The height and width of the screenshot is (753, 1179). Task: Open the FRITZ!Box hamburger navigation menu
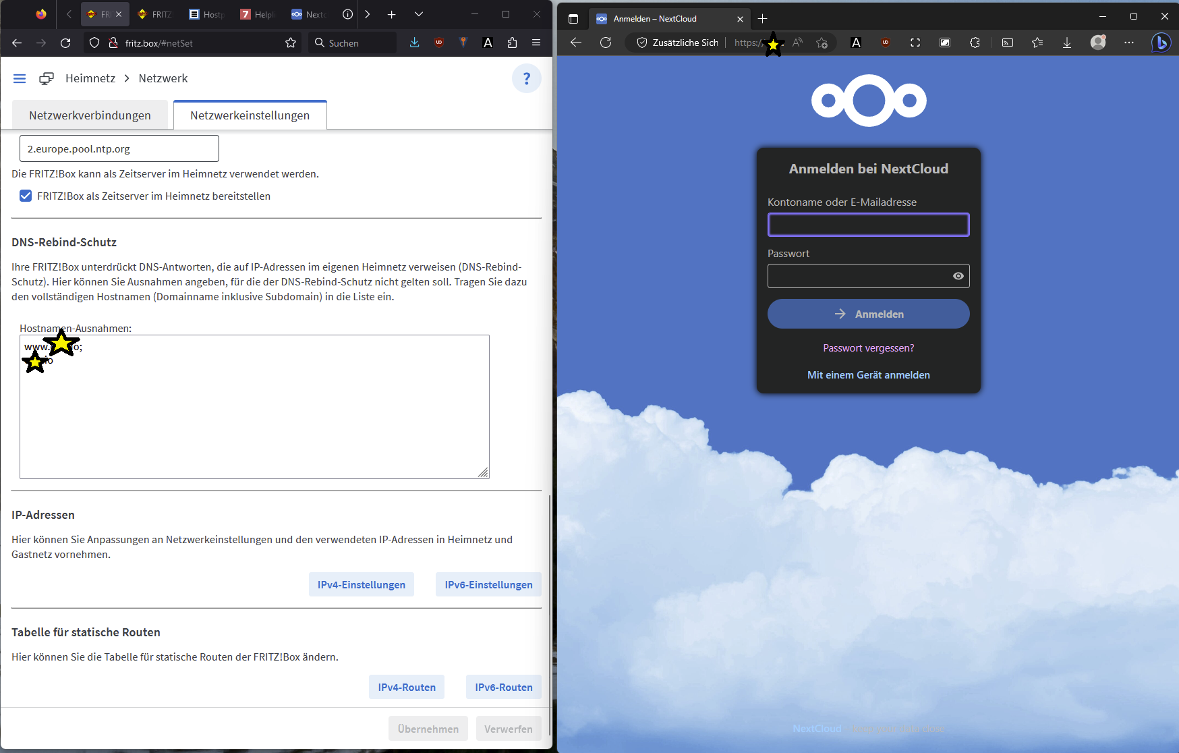pos(20,79)
